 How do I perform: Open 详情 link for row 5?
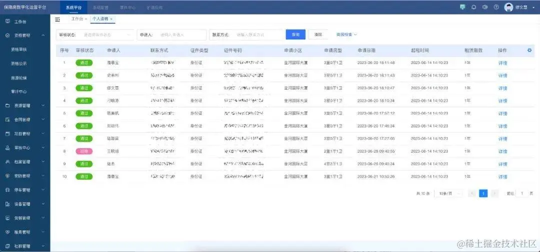(503, 113)
